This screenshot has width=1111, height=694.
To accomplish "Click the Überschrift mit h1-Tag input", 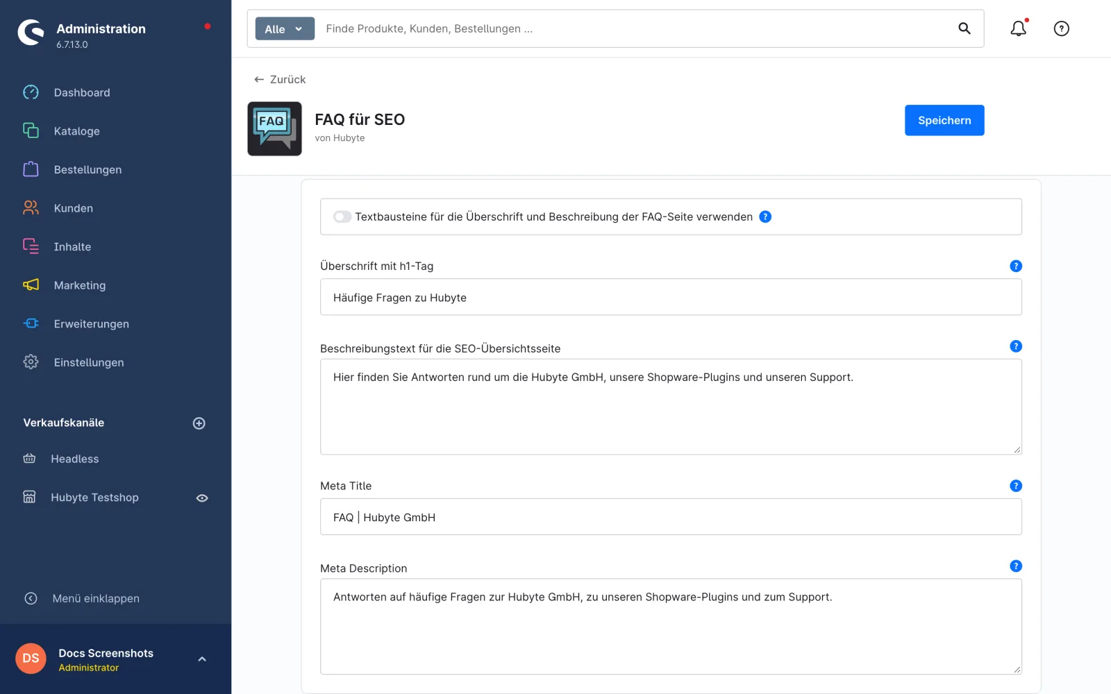I will 671,297.
